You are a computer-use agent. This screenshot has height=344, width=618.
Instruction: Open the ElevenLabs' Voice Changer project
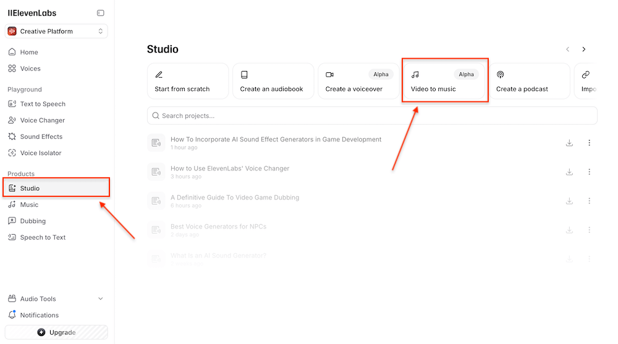coord(230,169)
